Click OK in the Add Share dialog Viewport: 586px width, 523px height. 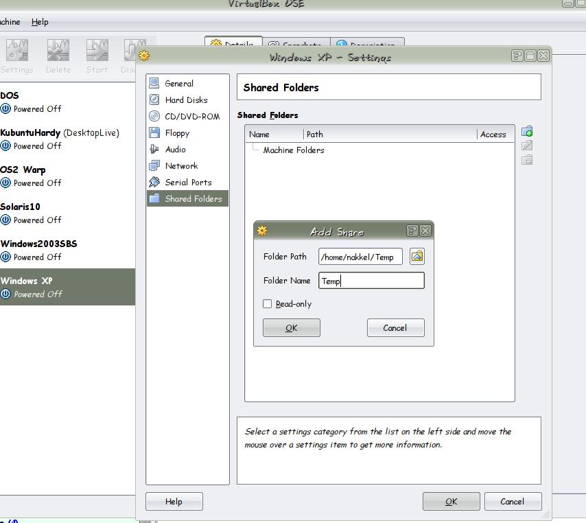291,328
